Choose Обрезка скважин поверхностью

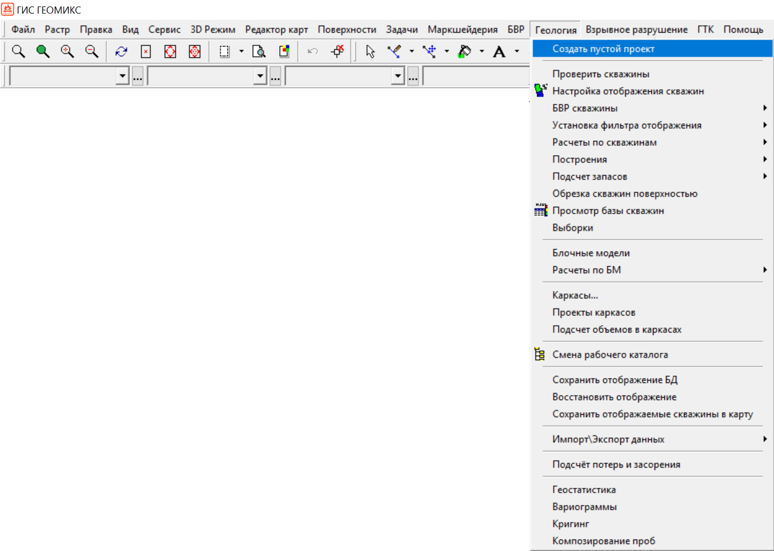[652, 194]
